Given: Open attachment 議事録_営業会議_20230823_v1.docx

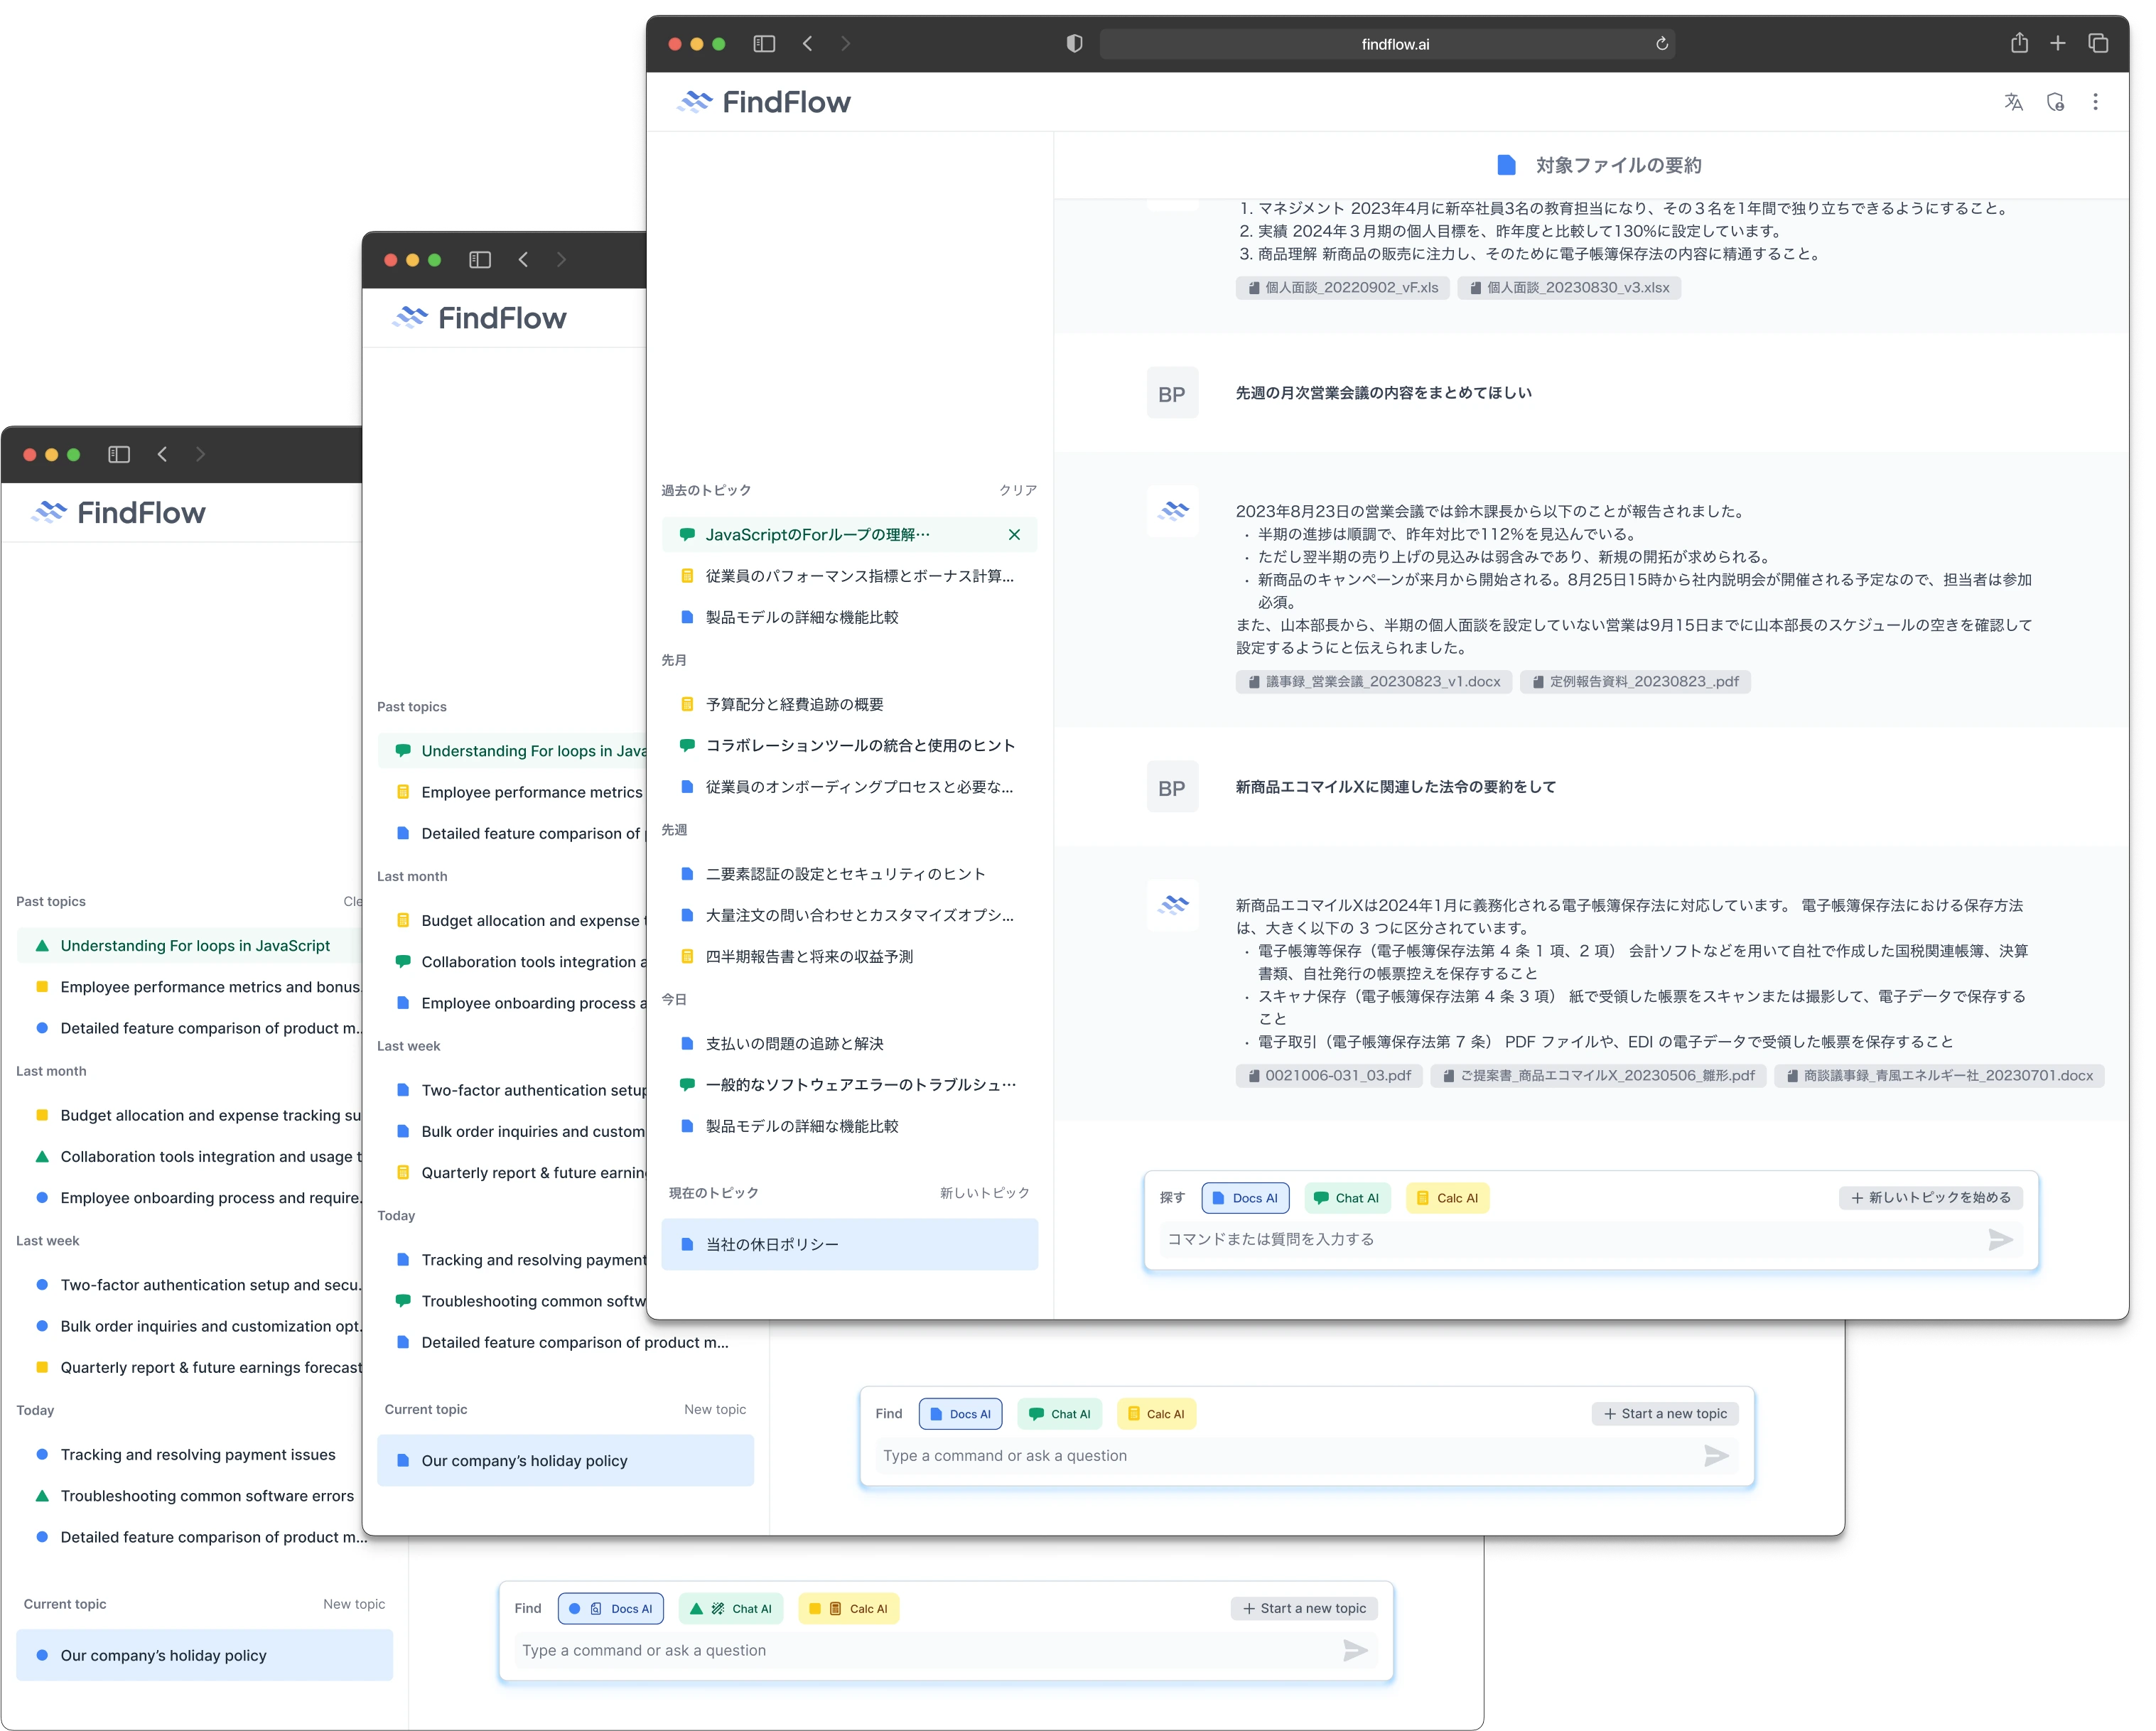Looking at the screenshot, I should (x=1373, y=682).
